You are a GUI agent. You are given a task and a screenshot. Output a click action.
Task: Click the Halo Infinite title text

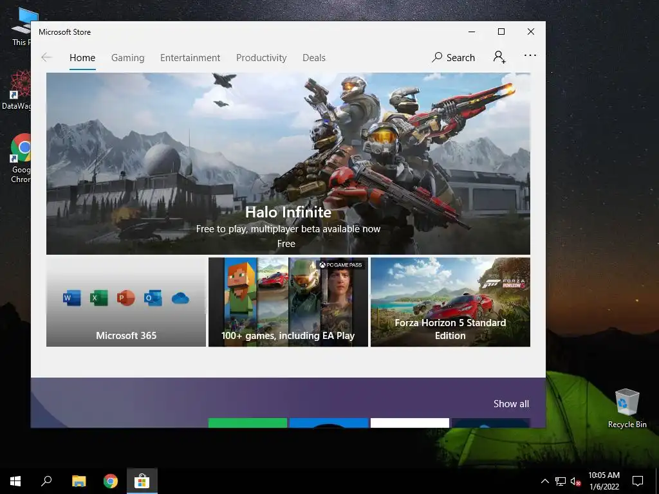tap(288, 212)
